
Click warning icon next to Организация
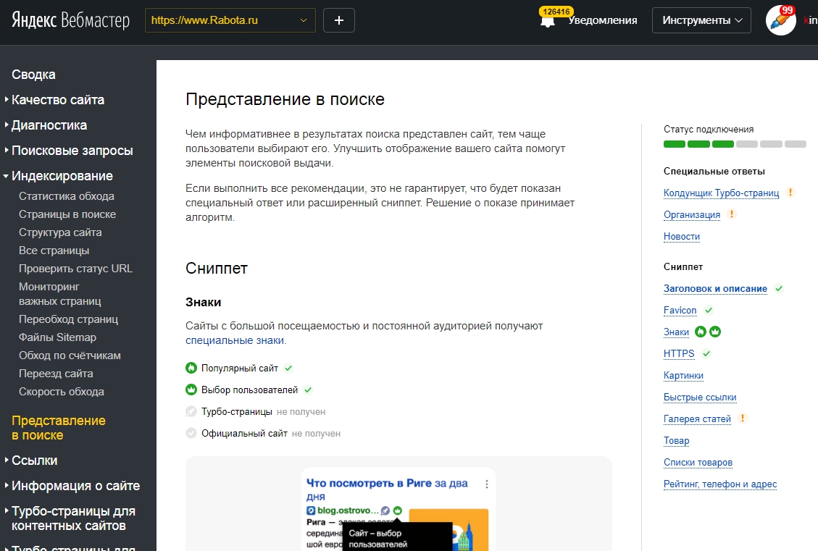[x=732, y=214]
